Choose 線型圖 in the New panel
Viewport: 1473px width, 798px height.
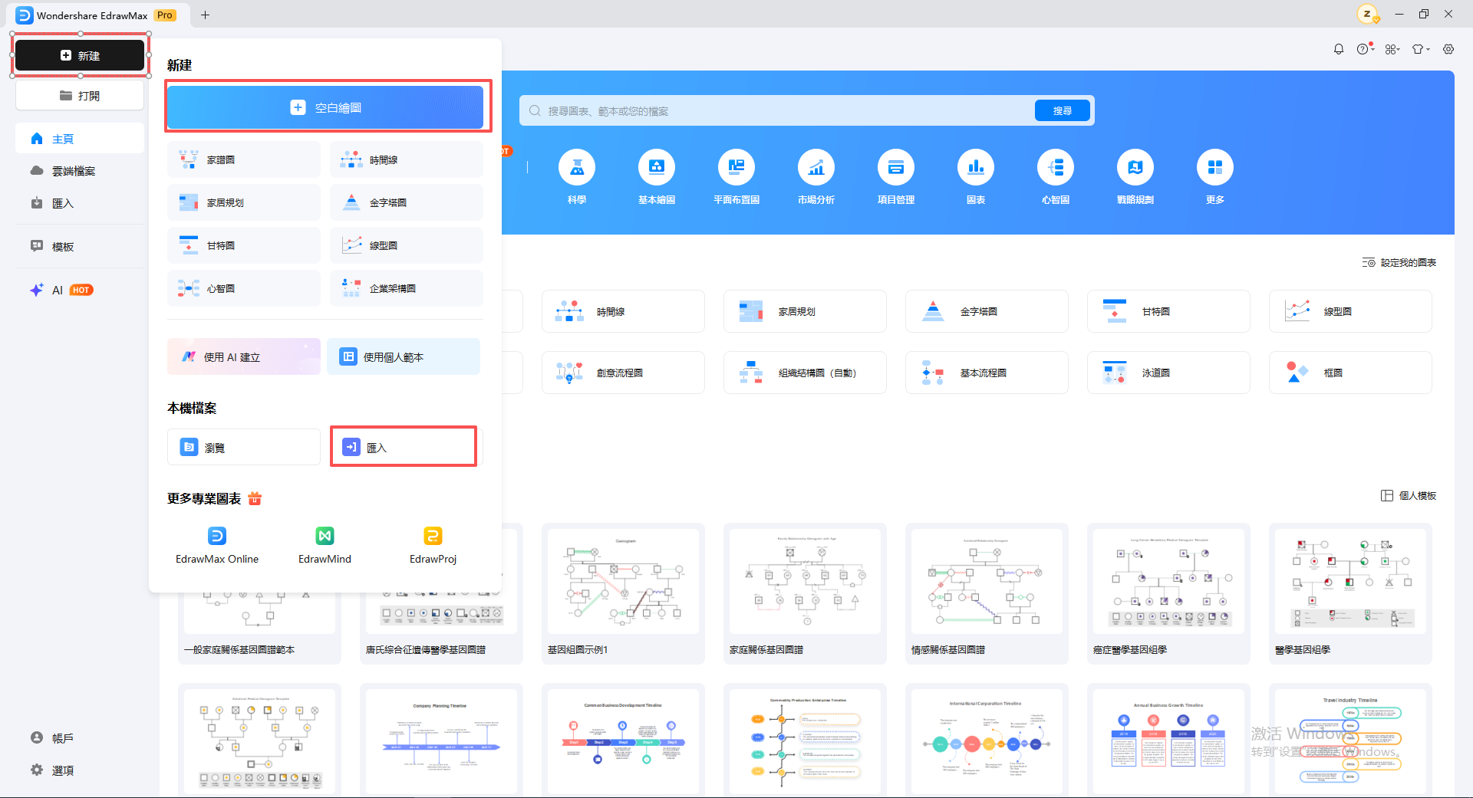[x=407, y=245]
